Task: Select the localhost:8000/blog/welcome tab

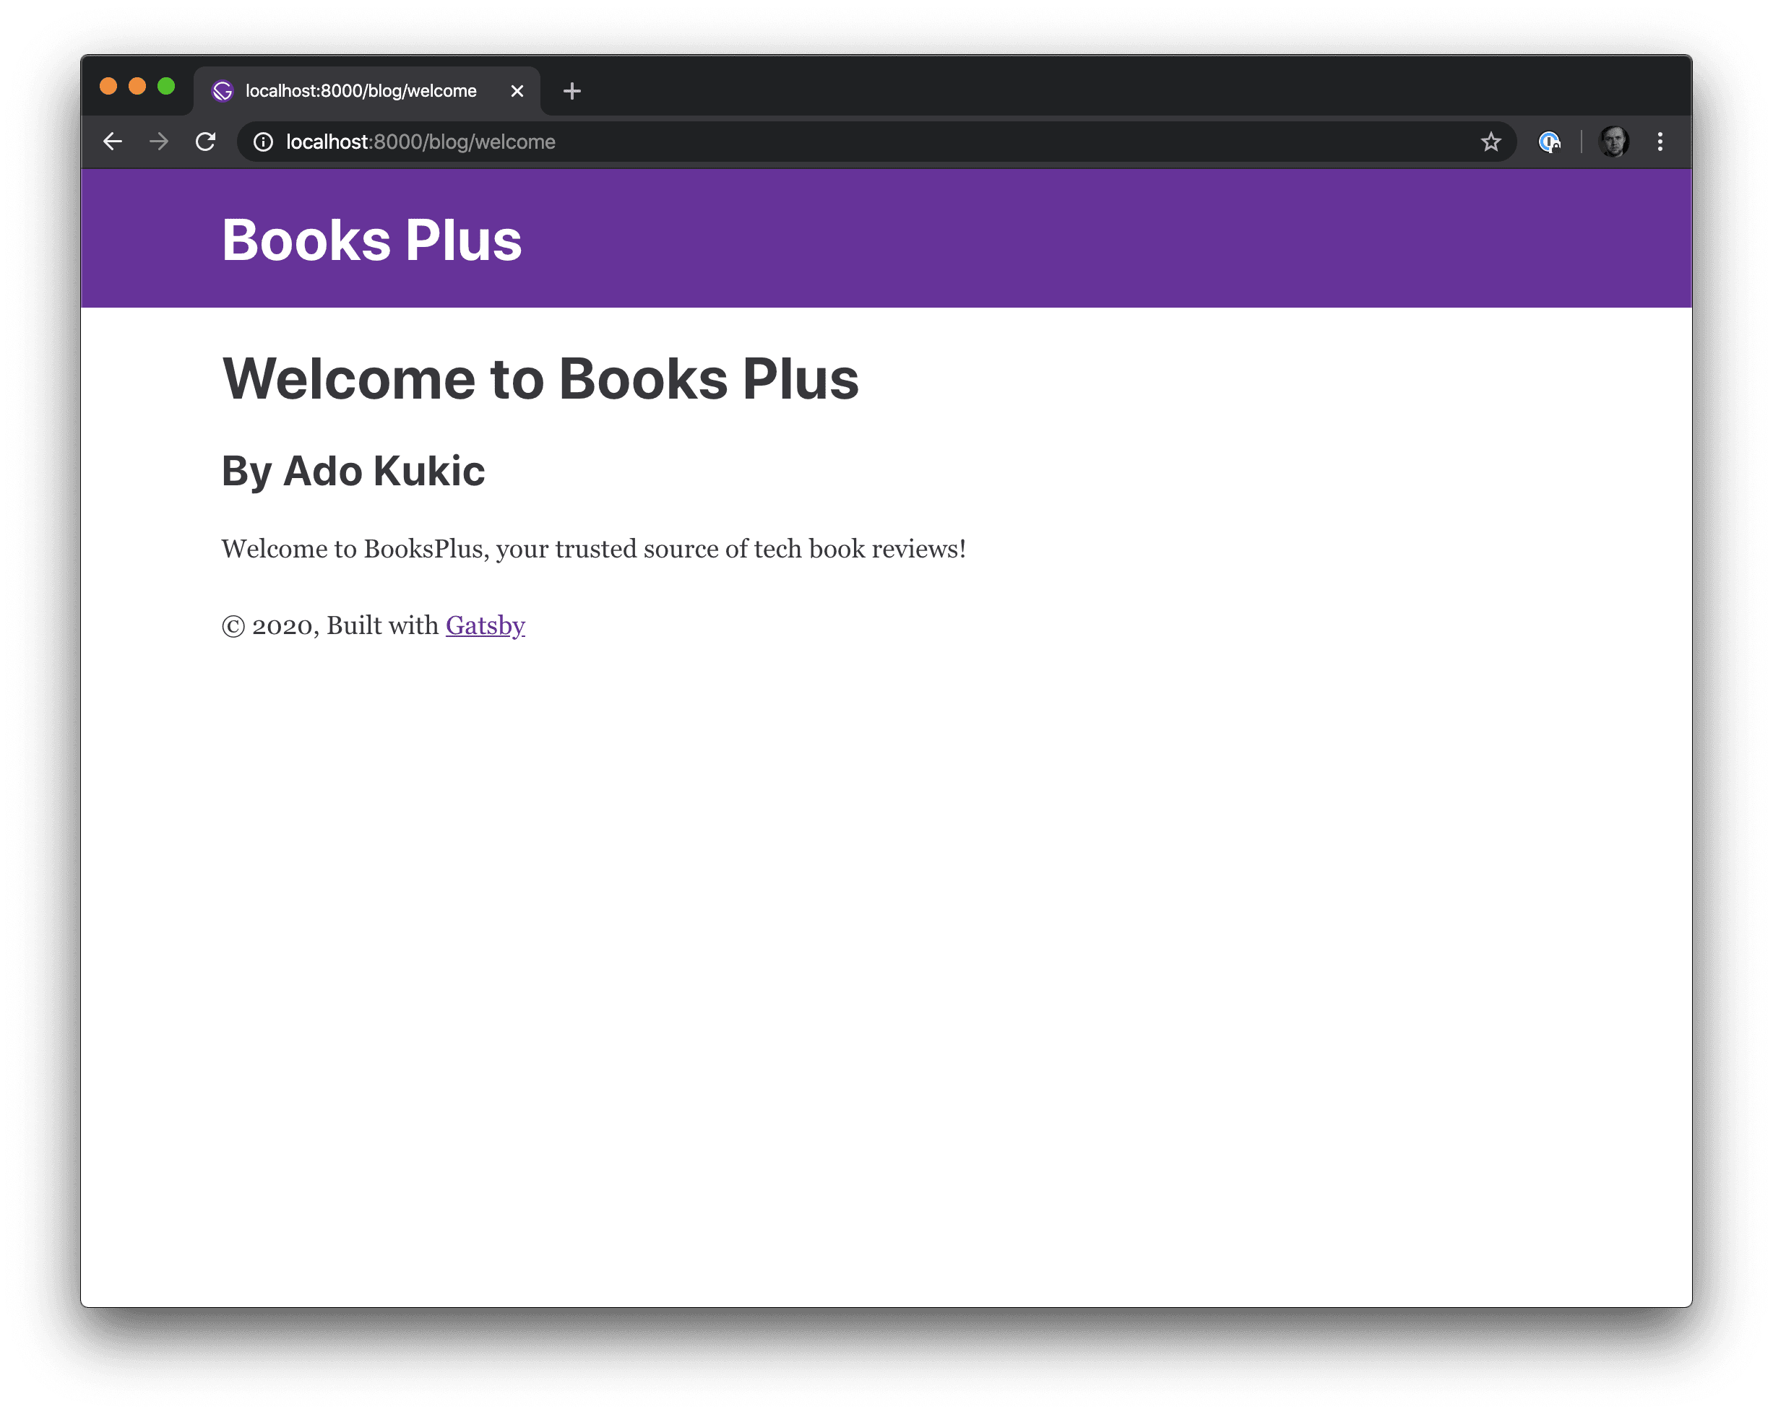Action: (362, 90)
